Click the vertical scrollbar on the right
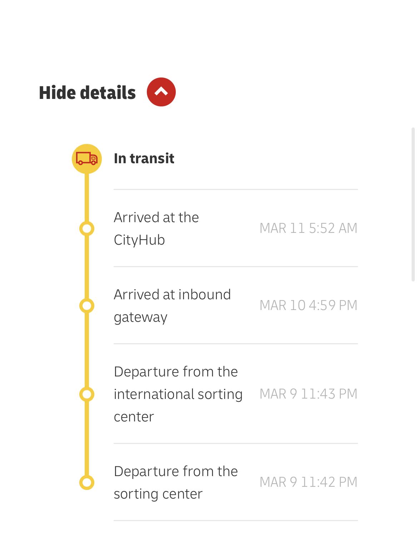The image size is (418, 560). tap(413, 204)
